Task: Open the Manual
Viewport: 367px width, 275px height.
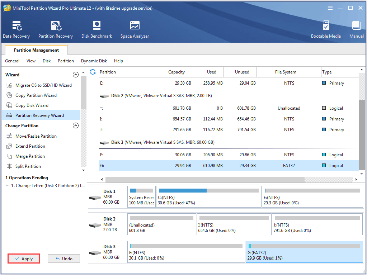Action: (x=357, y=29)
